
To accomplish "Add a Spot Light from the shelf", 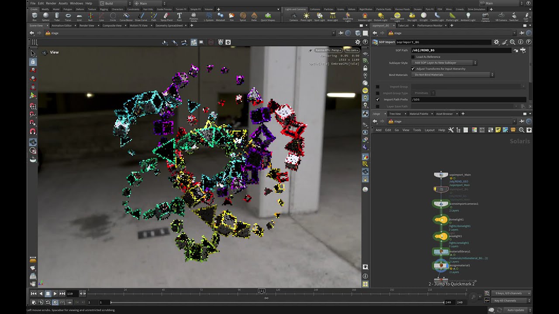I will [320, 17].
